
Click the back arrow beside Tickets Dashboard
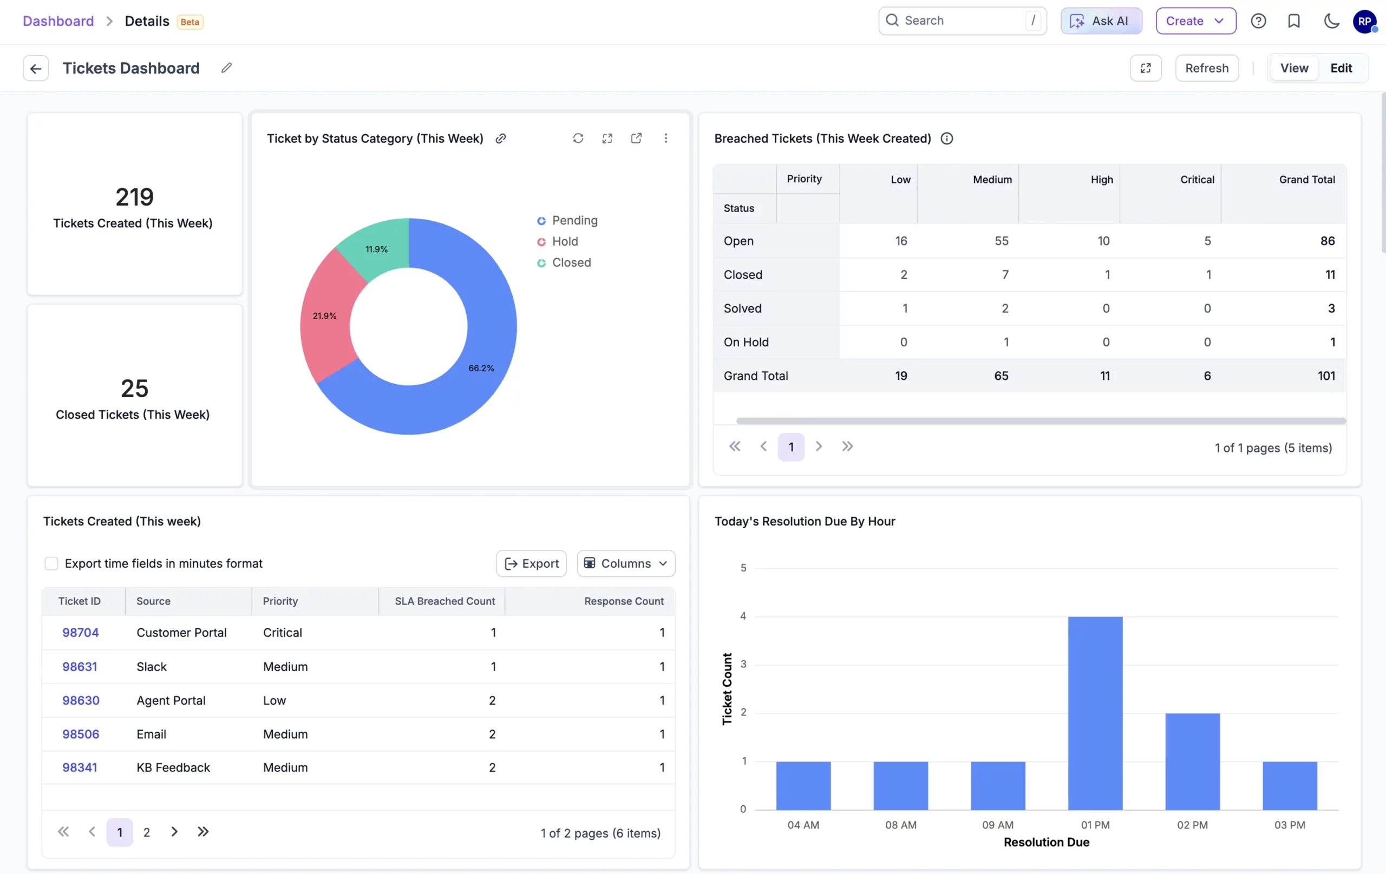click(36, 68)
